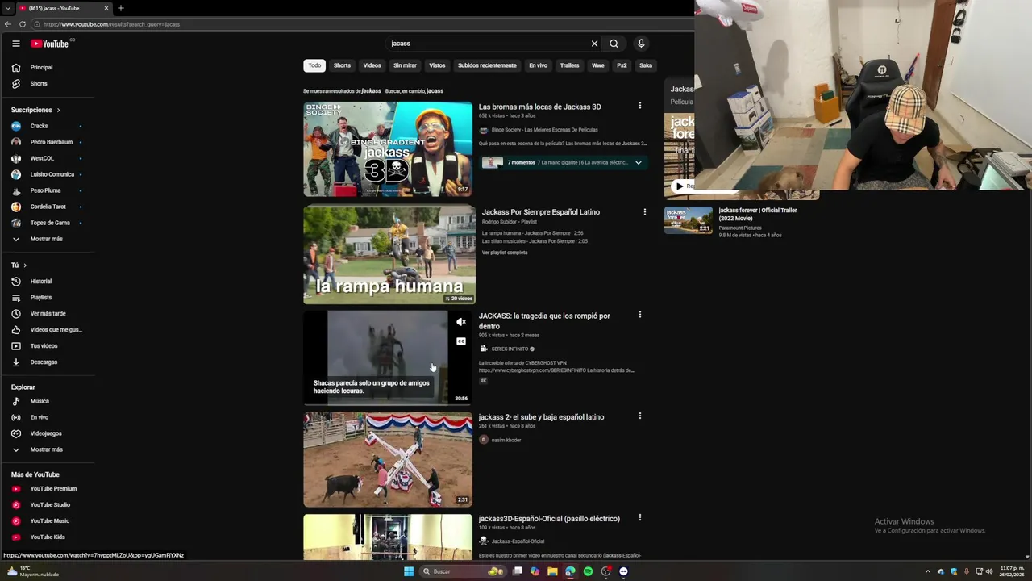
Task: Open the Tú section header
Action: pyautogui.click(x=19, y=265)
